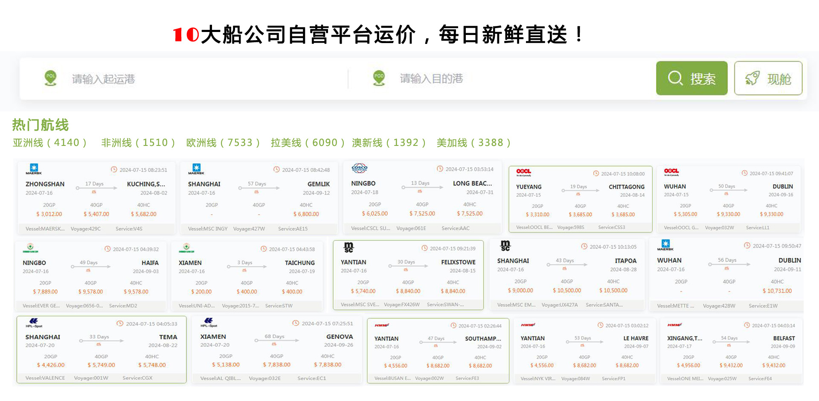
Task: Click the POD destination port pin icon
Action: (x=379, y=78)
